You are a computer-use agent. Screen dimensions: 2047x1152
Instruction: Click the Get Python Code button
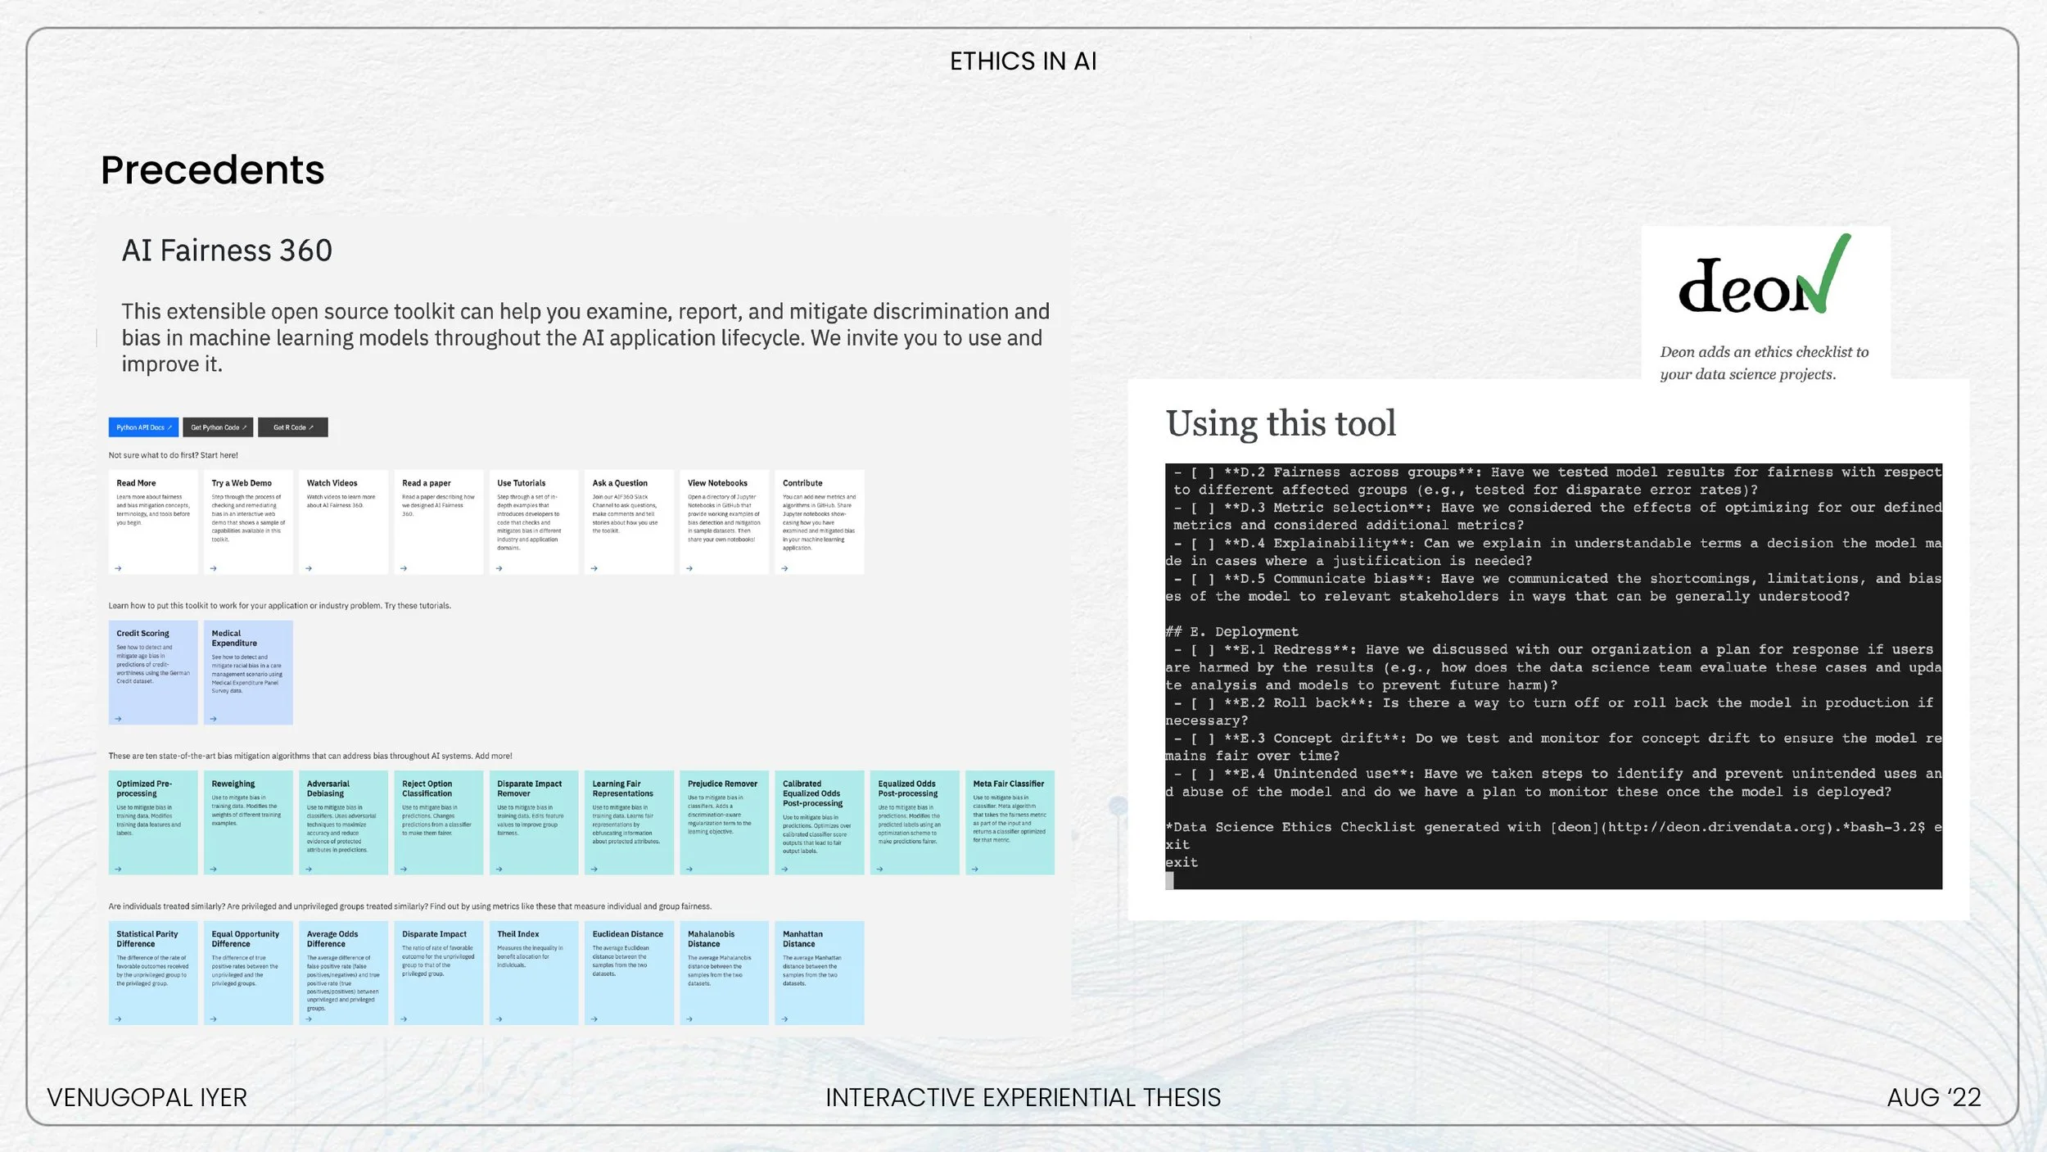[x=218, y=427]
